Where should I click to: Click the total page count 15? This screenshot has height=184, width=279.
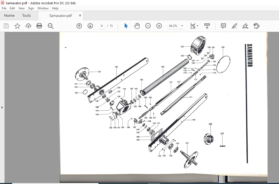111,26
